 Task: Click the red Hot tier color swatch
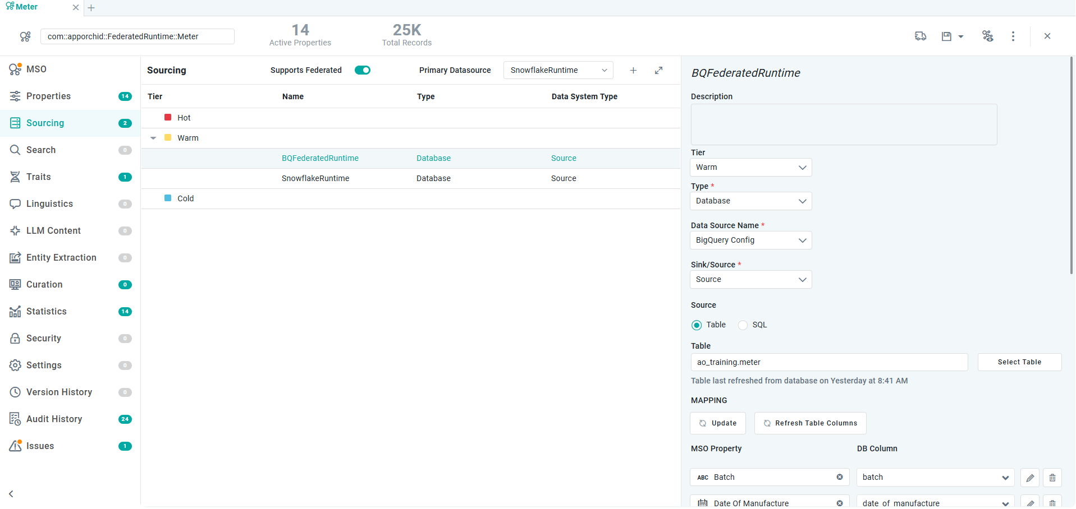click(x=168, y=118)
